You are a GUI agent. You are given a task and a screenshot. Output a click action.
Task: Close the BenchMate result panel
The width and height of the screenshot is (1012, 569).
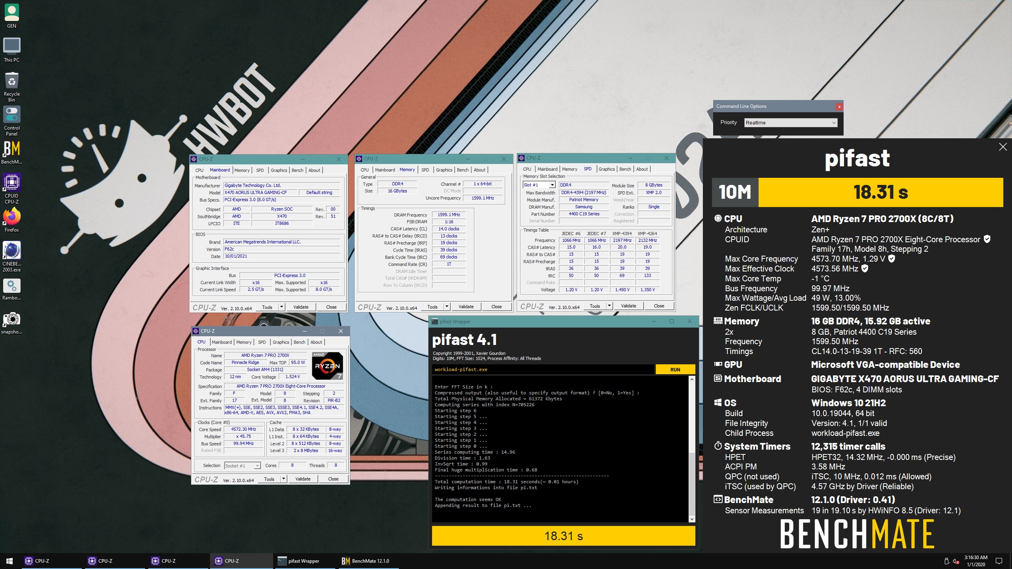[x=1003, y=147]
